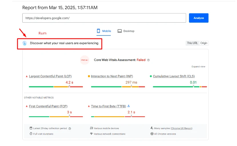Click the calendar icon by collection period

[31, 128]
